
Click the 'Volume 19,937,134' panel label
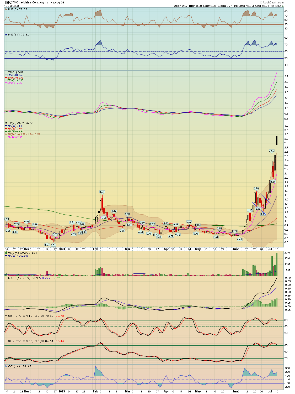(x=23, y=253)
